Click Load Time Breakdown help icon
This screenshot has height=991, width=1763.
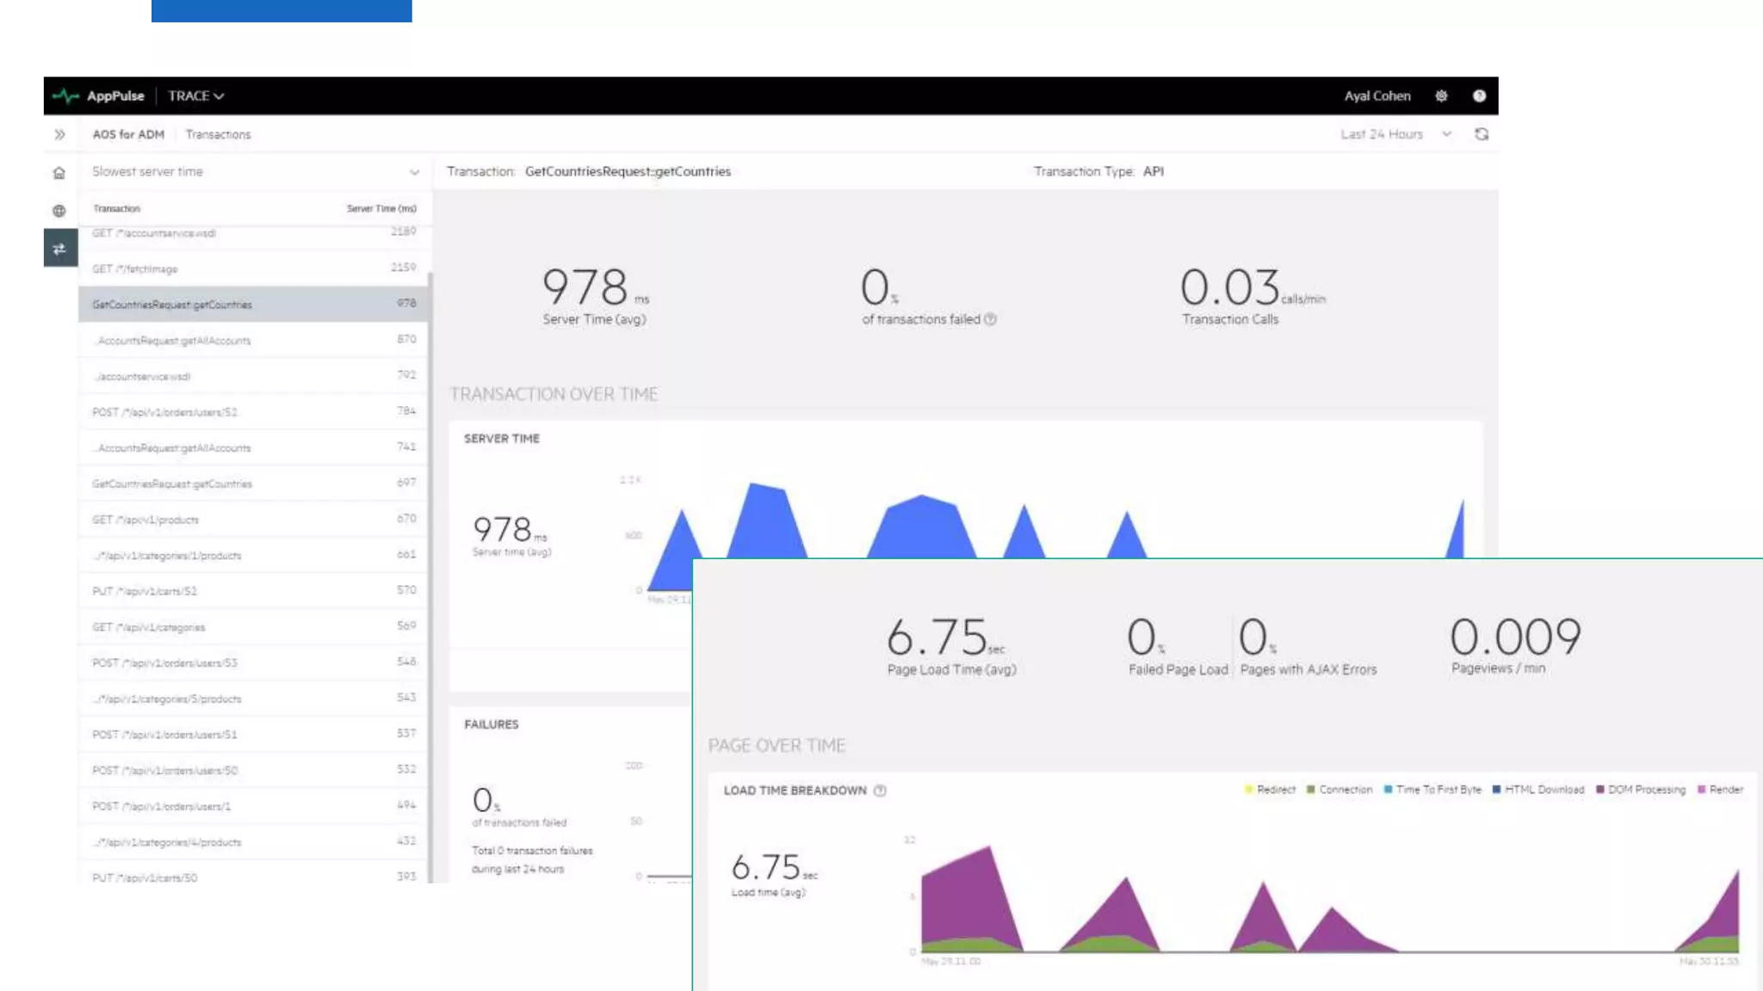880,791
